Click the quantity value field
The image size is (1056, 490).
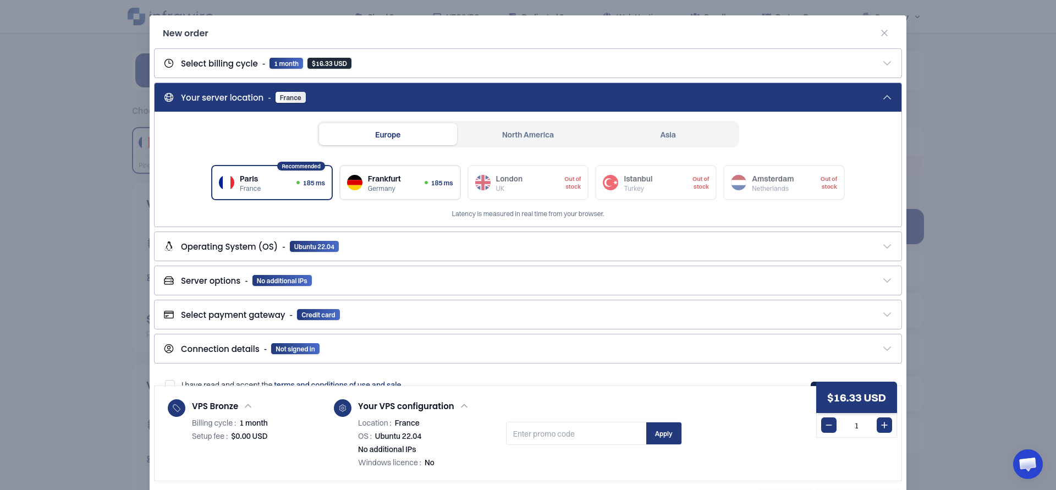[x=856, y=426]
